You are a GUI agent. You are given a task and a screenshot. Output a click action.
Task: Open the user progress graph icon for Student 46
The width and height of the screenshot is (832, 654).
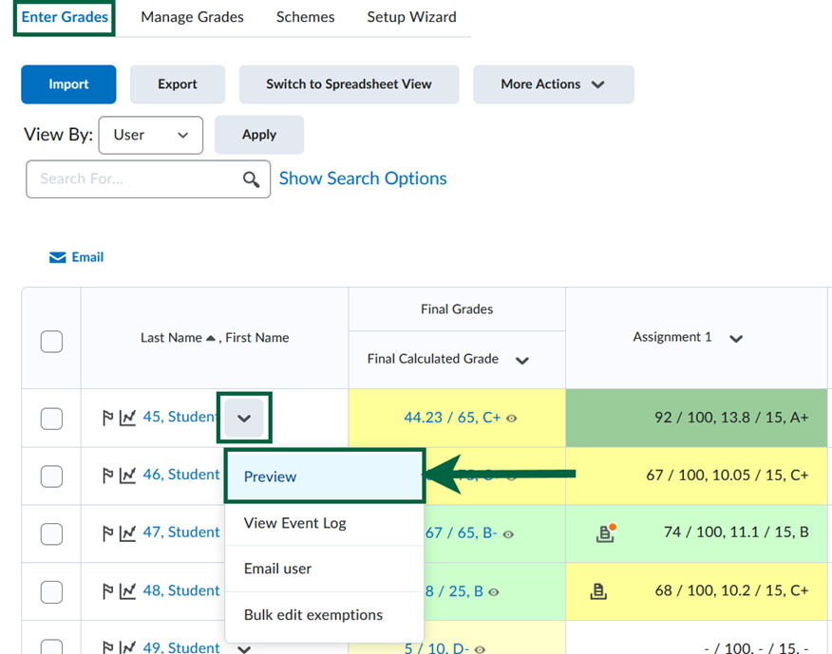[x=128, y=474]
